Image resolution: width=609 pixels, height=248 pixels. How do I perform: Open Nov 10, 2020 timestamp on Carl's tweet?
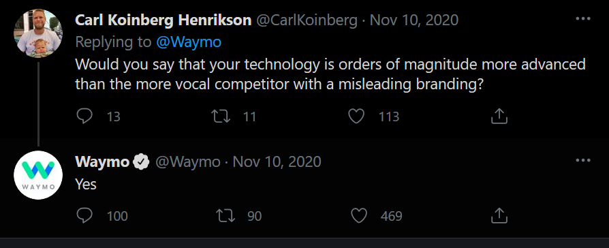[414, 20]
